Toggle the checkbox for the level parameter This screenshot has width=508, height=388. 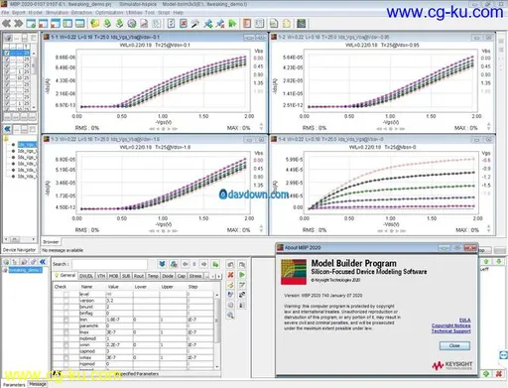click(x=66, y=294)
